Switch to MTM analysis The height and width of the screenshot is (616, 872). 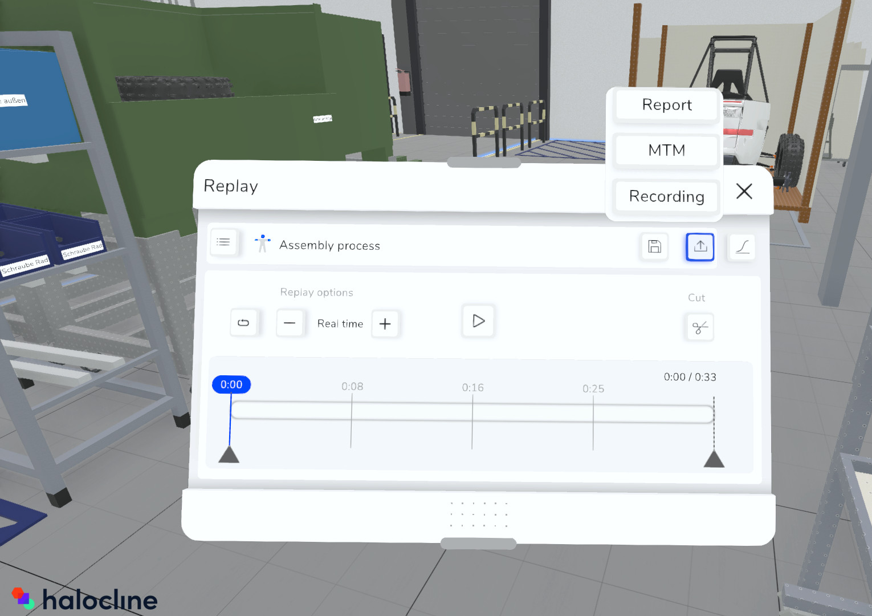coord(666,150)
